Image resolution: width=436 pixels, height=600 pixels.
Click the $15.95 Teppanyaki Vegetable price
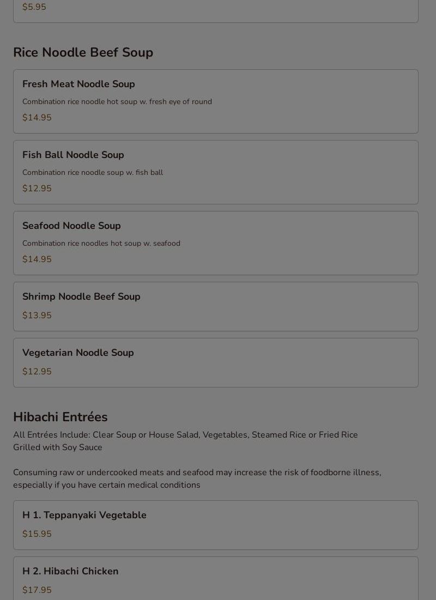point(37,534)
